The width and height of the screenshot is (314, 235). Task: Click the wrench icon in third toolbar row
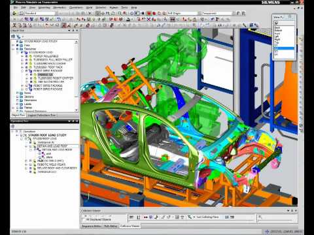tap(245, 25)
